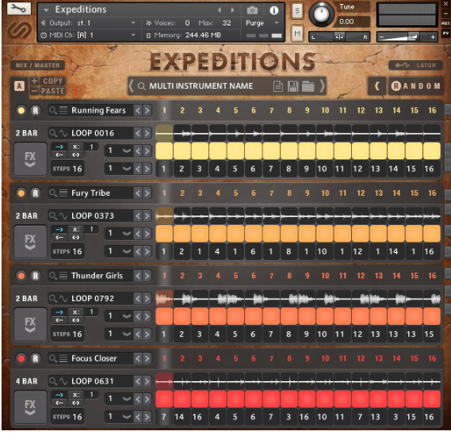The height and width of the screenshot is (439, 451).
Task: Click the MULTI INSTRUMENT NAME field
Action: point(201,86)
